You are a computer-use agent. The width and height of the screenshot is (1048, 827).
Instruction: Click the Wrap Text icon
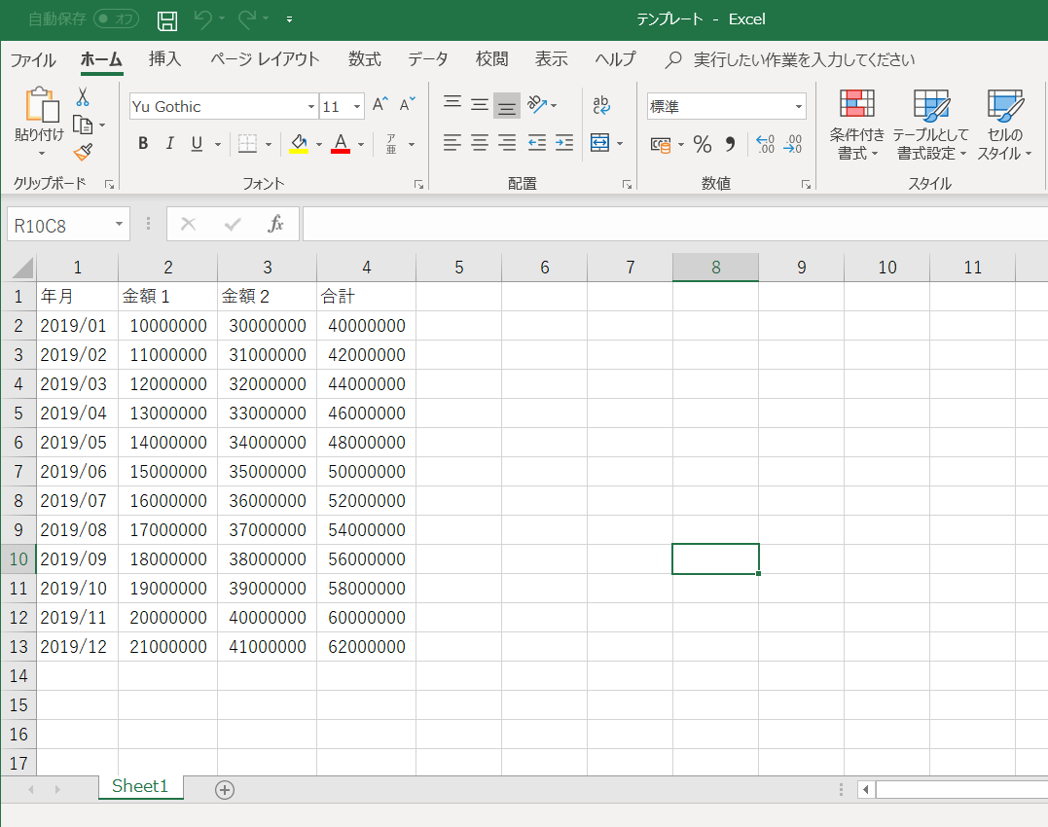tap(600, 105)
